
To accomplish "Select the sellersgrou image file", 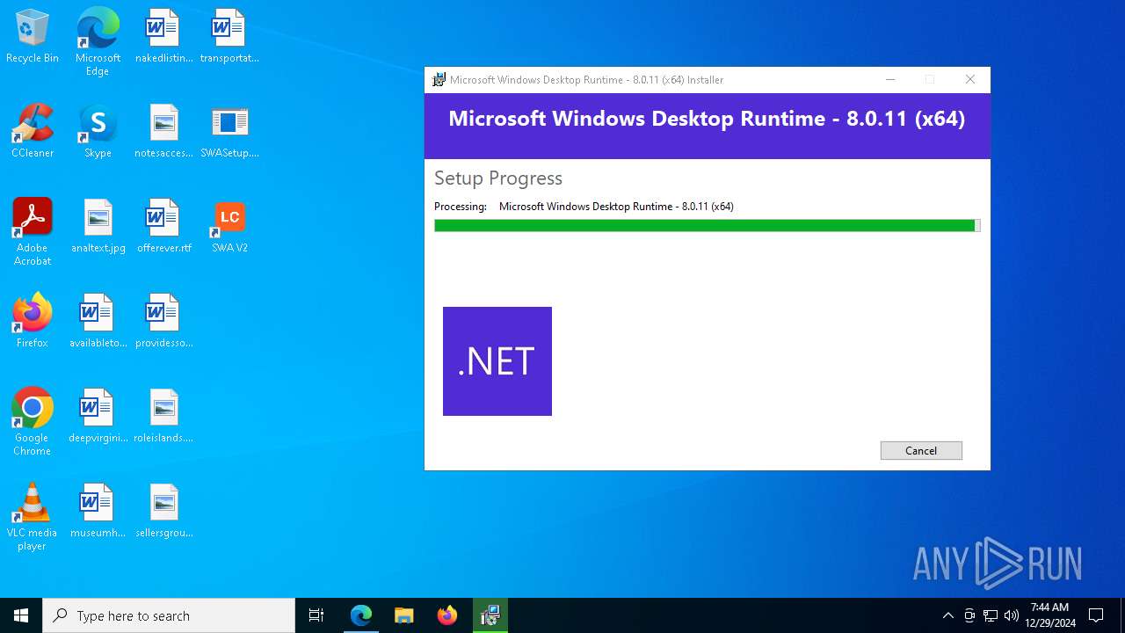I will [x=163, y=512].
